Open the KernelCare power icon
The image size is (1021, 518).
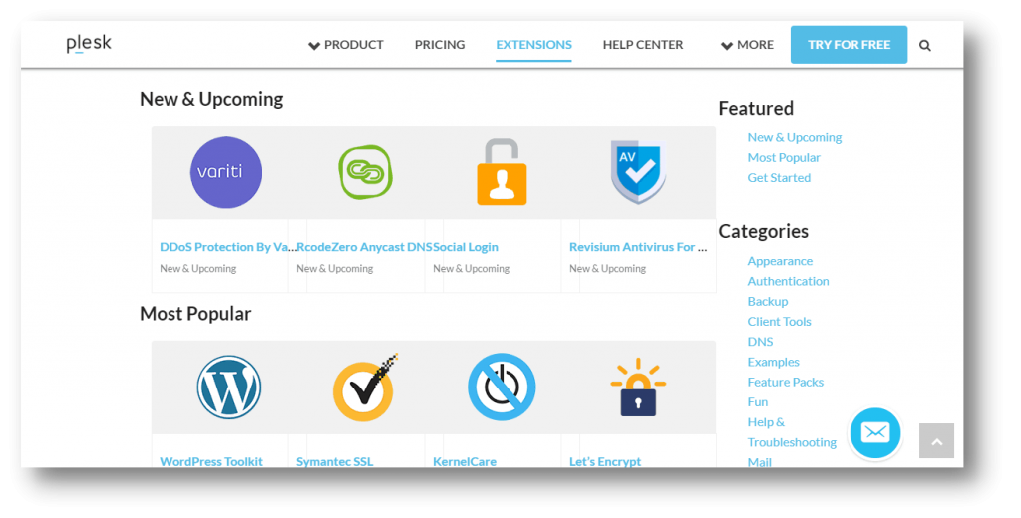[502, 387]
